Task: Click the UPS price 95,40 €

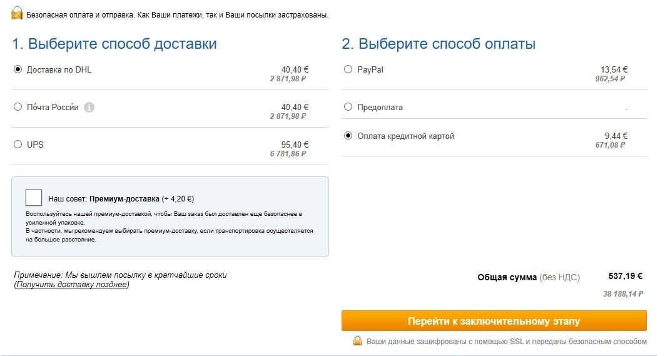Action: pos(295,145)
